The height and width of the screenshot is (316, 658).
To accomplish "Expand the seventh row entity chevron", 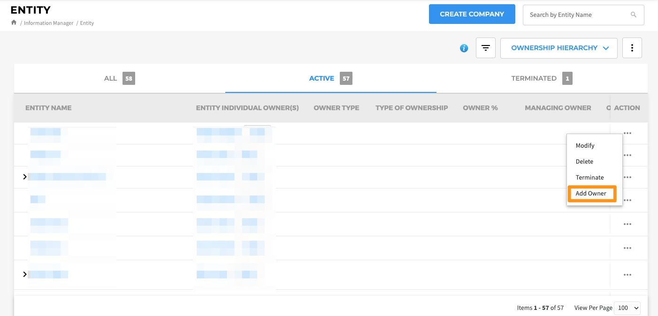I will tap(25, 274).
